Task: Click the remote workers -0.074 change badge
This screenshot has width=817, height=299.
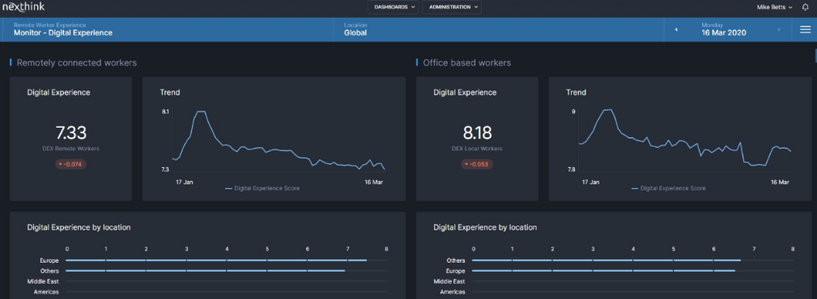Action: coord(71,164)
